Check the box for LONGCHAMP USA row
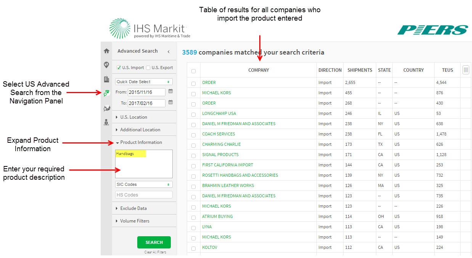The image size is (472, 258). [193, 114]
